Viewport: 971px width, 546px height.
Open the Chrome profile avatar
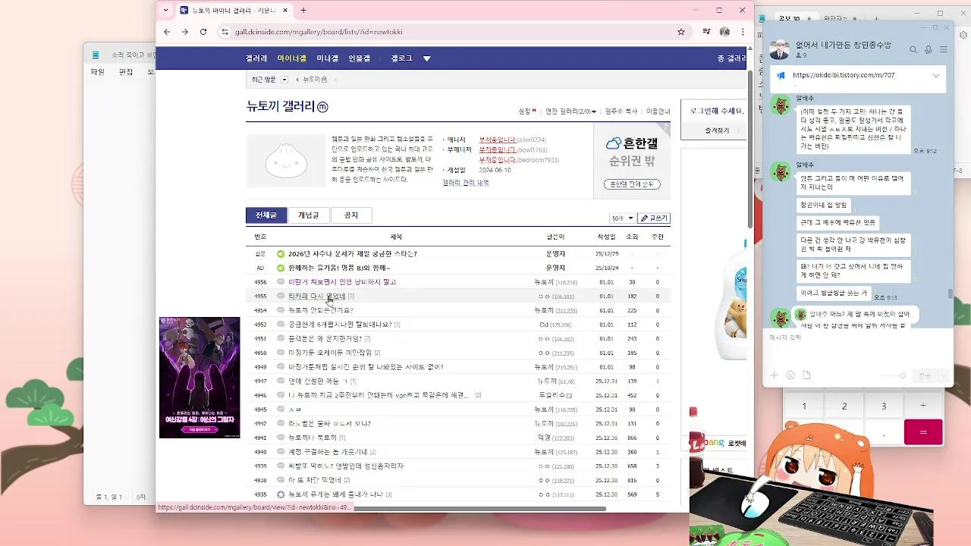tap(724, 32)
